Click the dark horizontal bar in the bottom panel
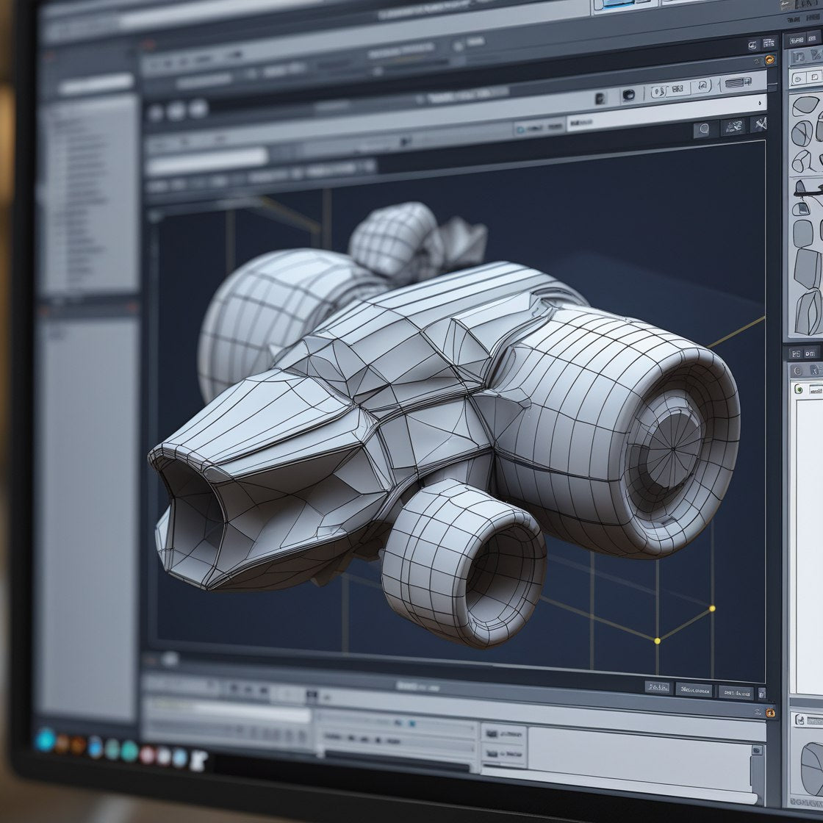Viewport: 823px width, 823px height. [397, 755]
